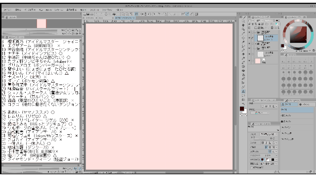Toggle visibility of the collapsed layer folder
Image resolution: width=316 pixels, height=177 pixels.
tap(249, 43)
